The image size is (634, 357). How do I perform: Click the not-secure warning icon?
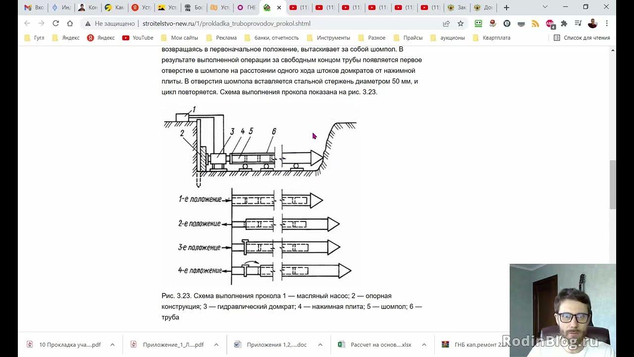point(88,23)
